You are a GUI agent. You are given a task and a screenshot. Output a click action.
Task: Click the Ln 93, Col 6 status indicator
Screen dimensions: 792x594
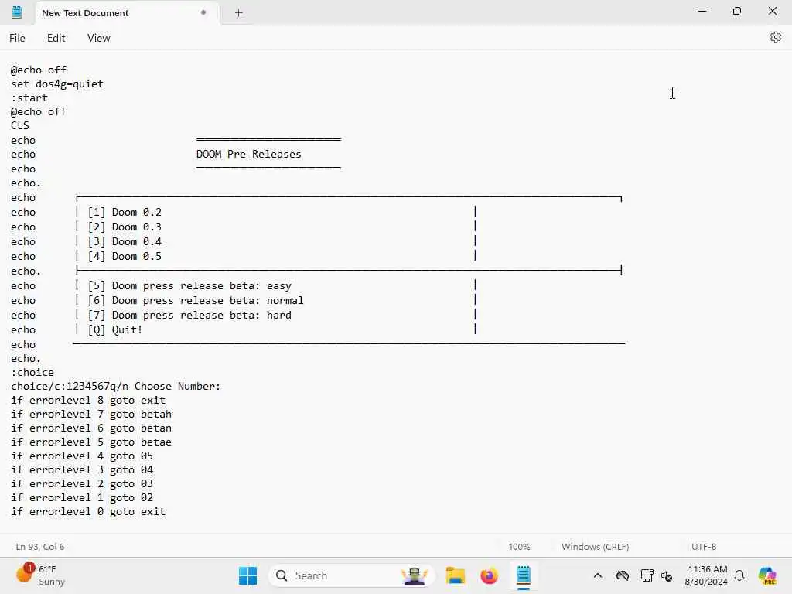click(40, 547)
